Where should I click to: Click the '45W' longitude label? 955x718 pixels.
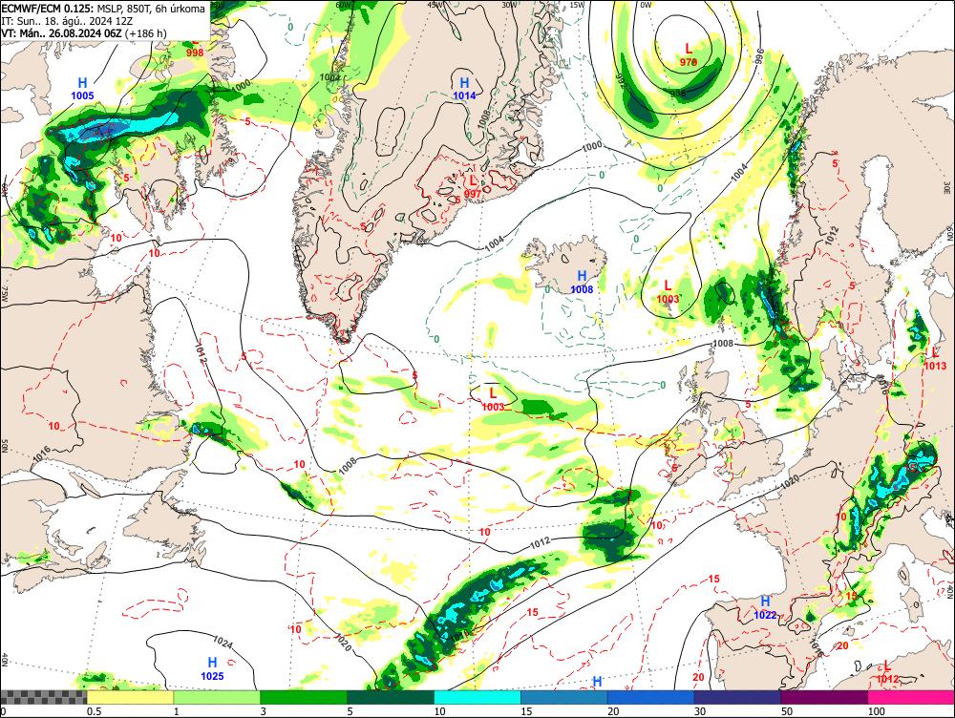(435, 5)
